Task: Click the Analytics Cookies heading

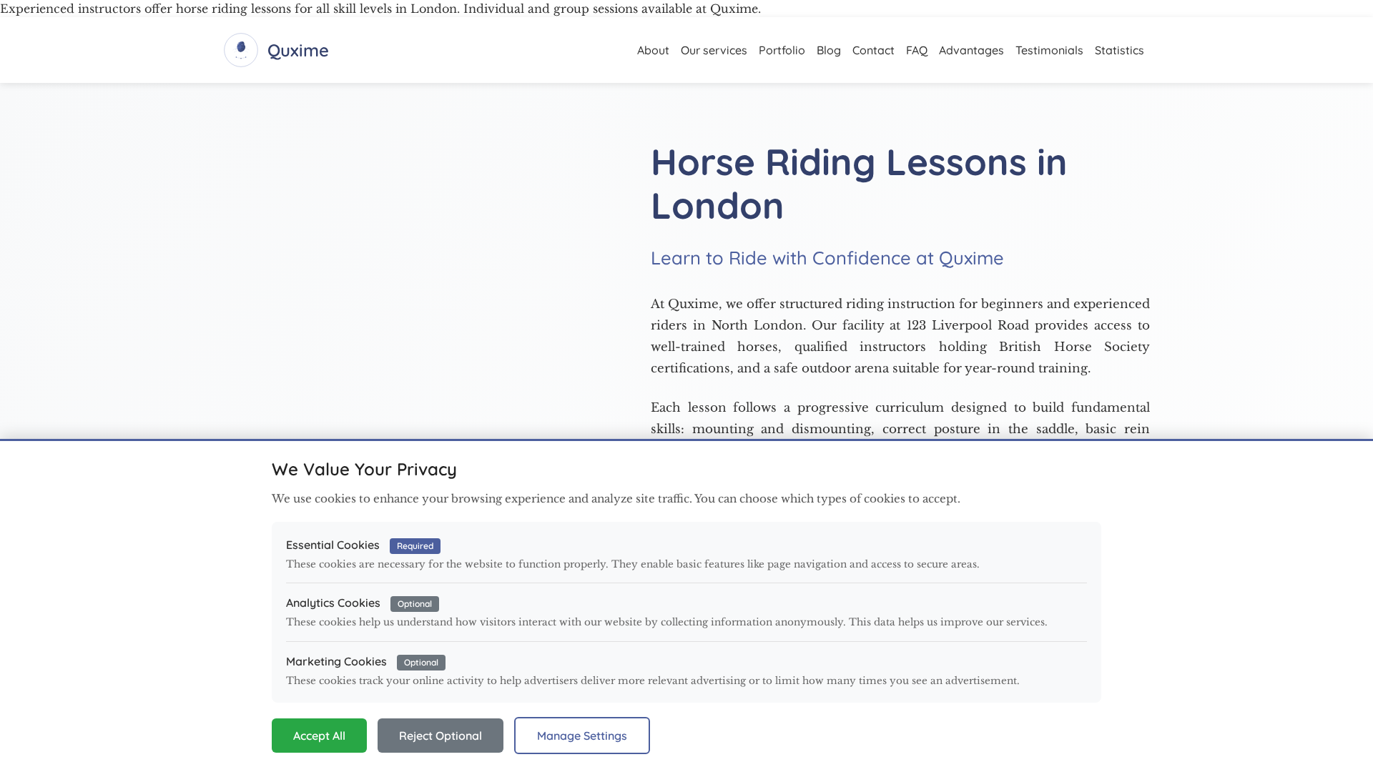Action: coord(333,603)
